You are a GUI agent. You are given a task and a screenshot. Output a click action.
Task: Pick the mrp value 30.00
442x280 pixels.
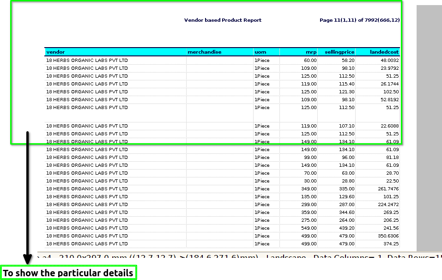point(310,181)
